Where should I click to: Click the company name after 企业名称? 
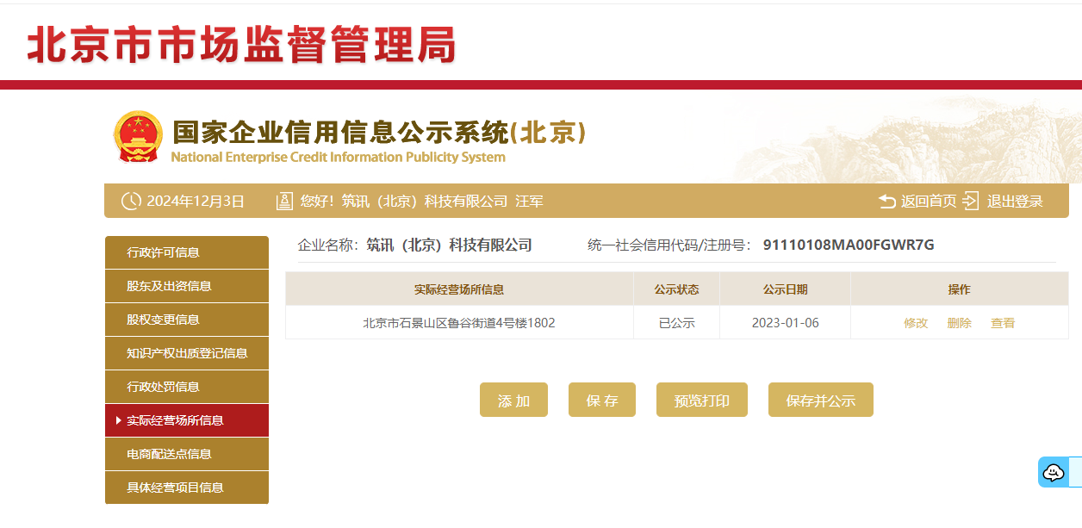[x=449, y=245]
